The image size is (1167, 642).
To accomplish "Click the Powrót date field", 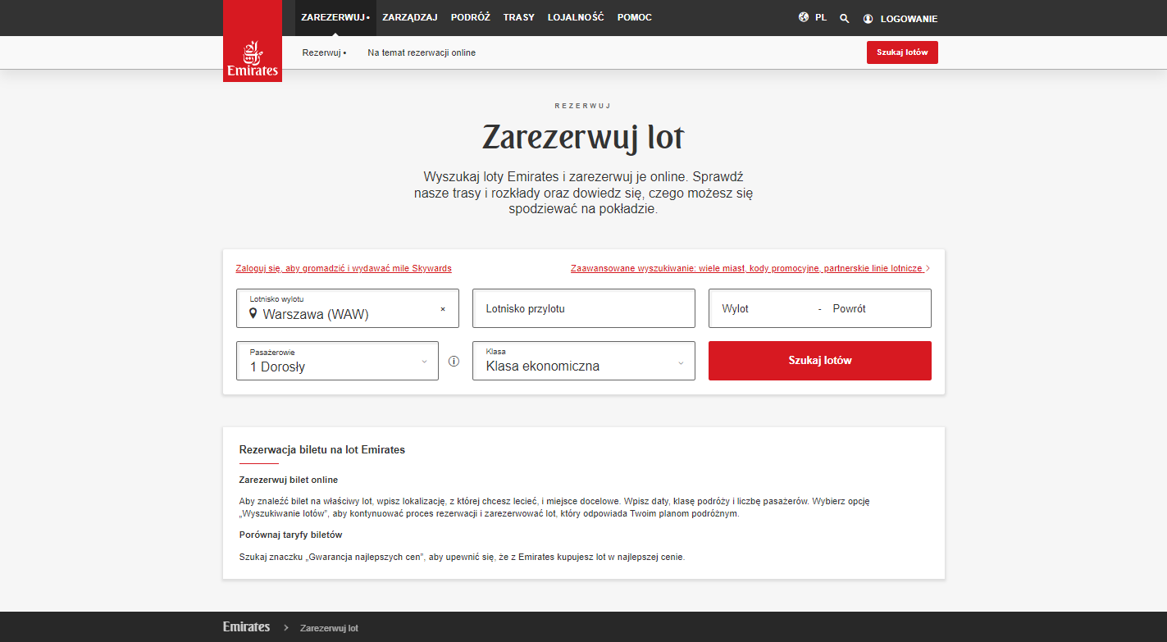I will coord(878,308).
